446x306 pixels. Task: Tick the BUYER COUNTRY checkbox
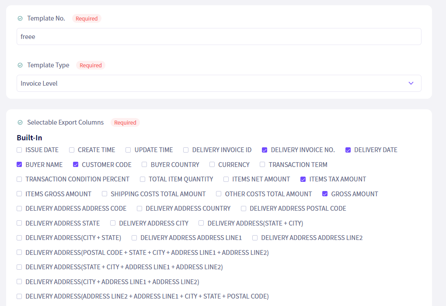click(x=144, y=164)
